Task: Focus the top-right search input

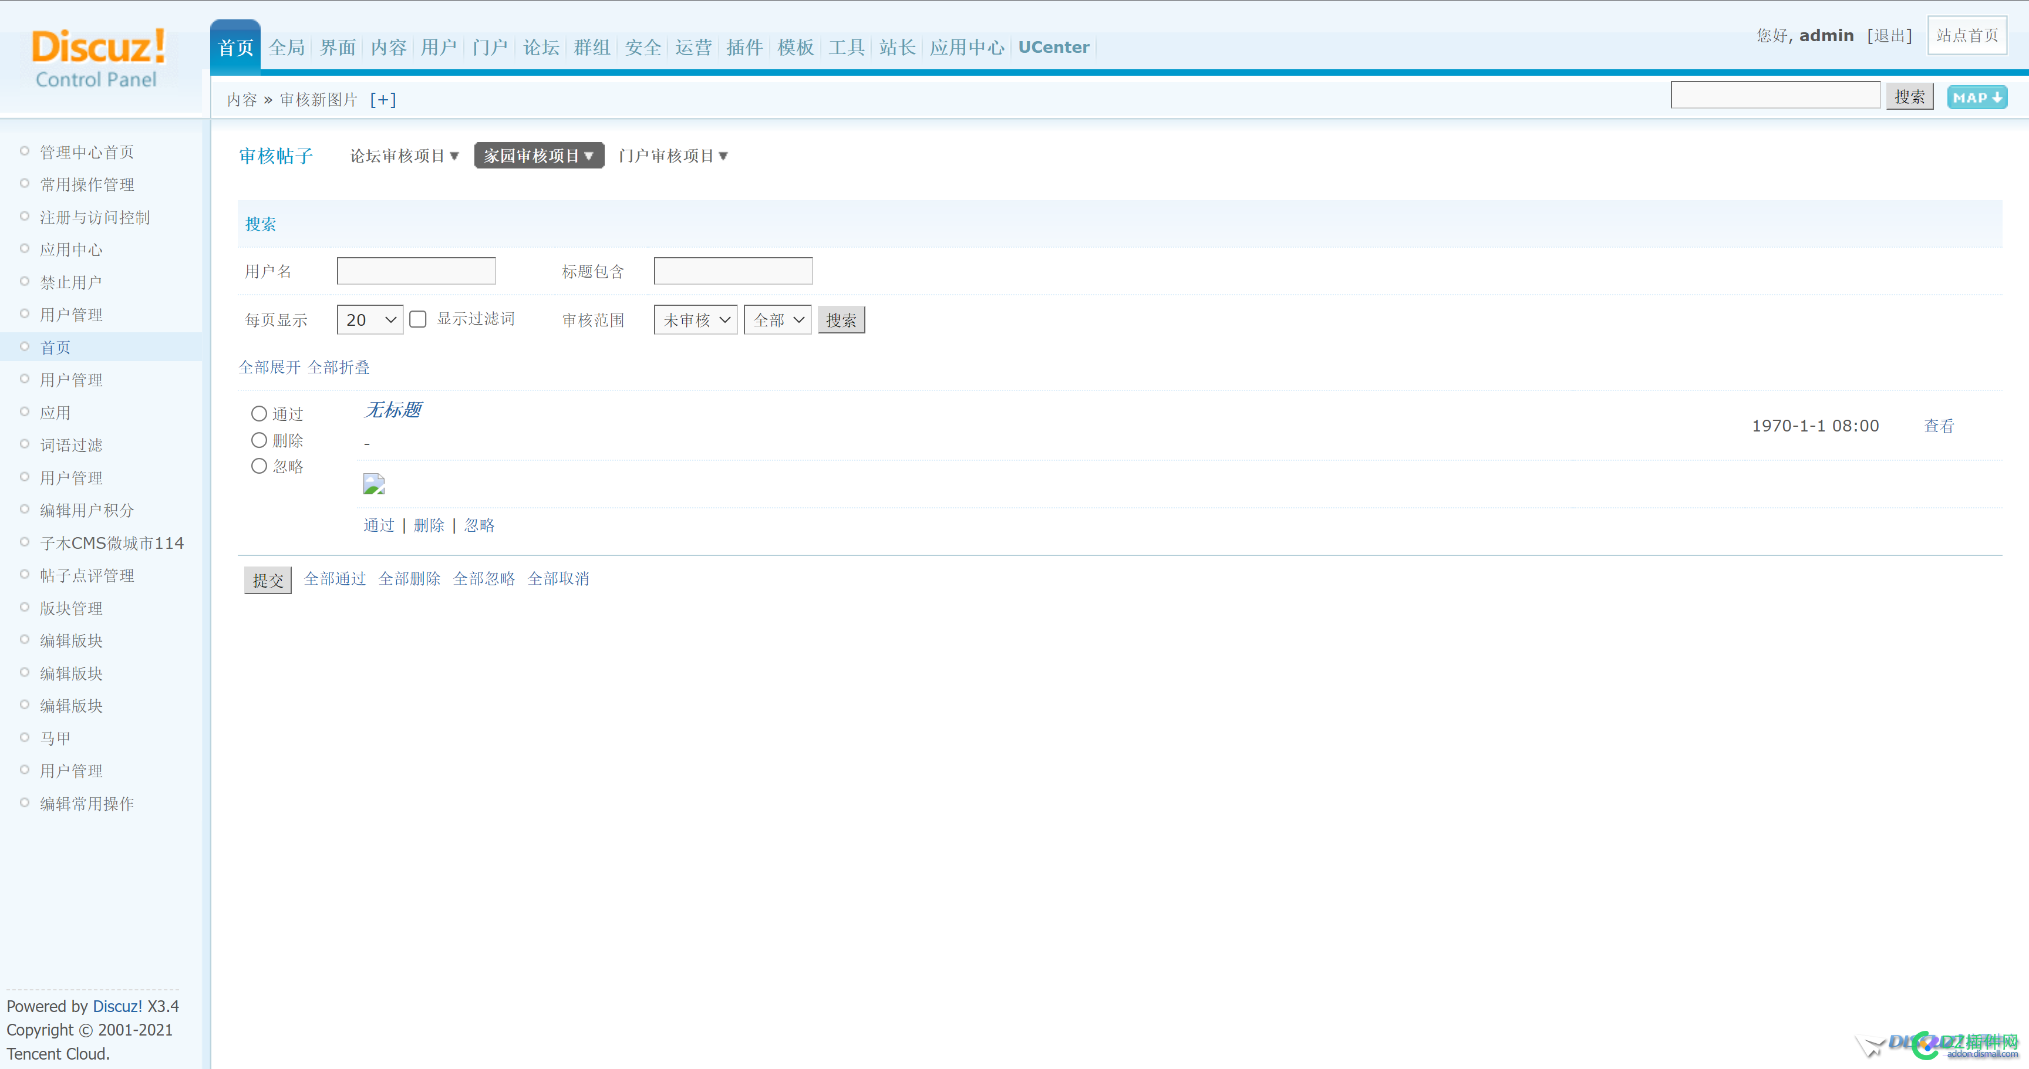Action: click(1775, 95)
